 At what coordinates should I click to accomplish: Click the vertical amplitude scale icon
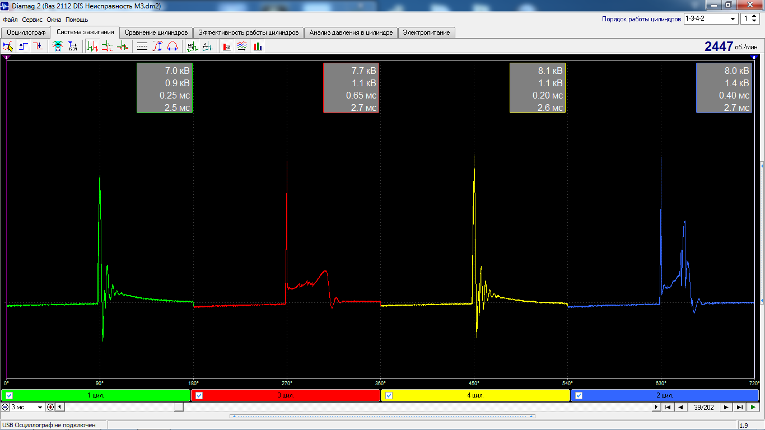click(x=157, y=46)
